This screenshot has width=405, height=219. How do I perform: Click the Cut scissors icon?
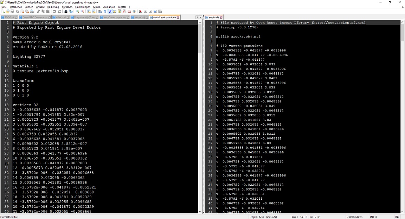38,12
